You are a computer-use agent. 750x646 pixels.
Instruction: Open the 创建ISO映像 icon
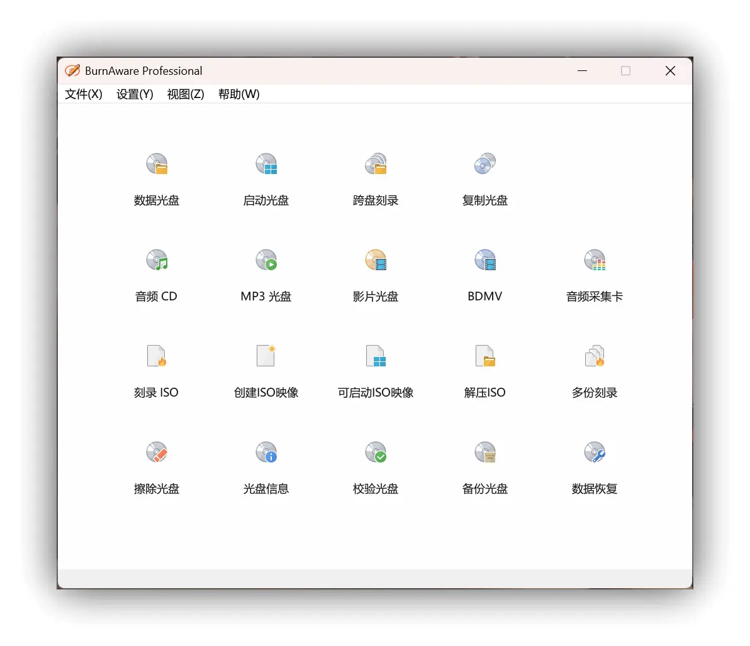[x=266, y=356]
